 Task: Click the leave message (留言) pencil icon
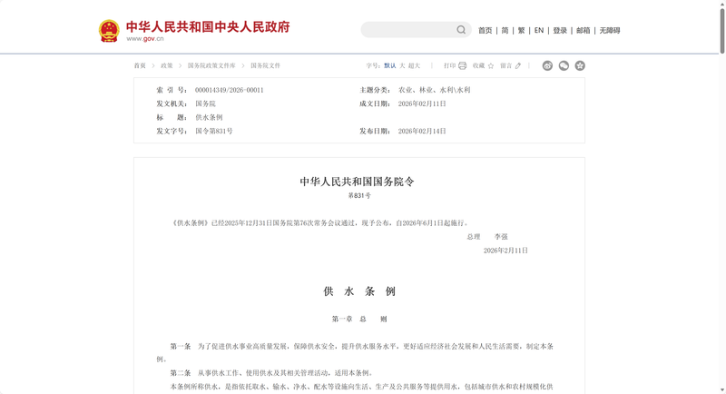[x=518, y=65]
